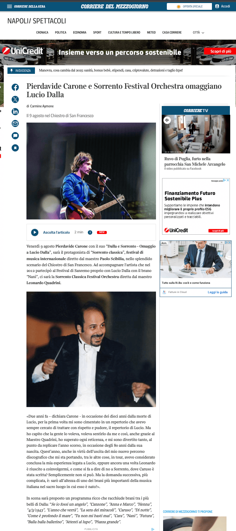Share article on Facebook
Image resolution: width=236 pixels, height=531 pixels.
pos(15,87)
